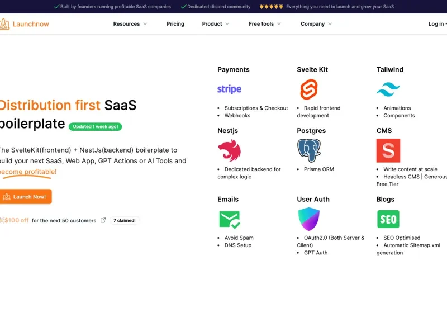Click the Postgres heading
447x322 pixels.
click(311, 131)
